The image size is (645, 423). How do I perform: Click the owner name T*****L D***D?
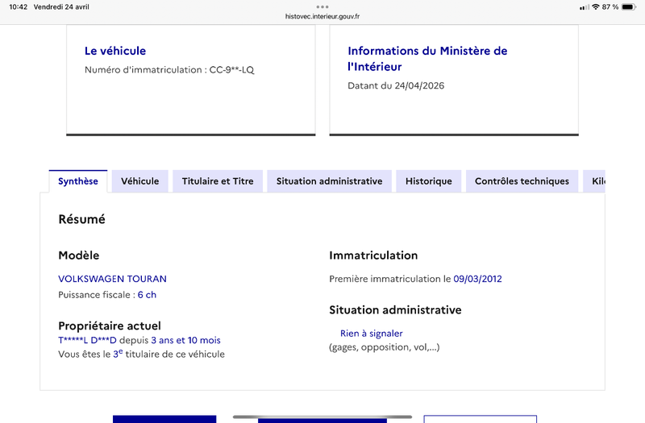click(x=87, y=340)
